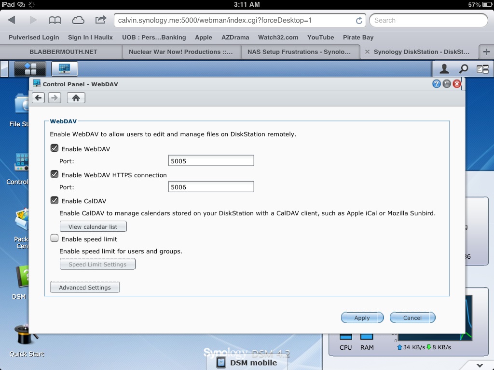Open Pirate Bay bookmark
This screenshot has width=494, height=370.
point(358,38)
